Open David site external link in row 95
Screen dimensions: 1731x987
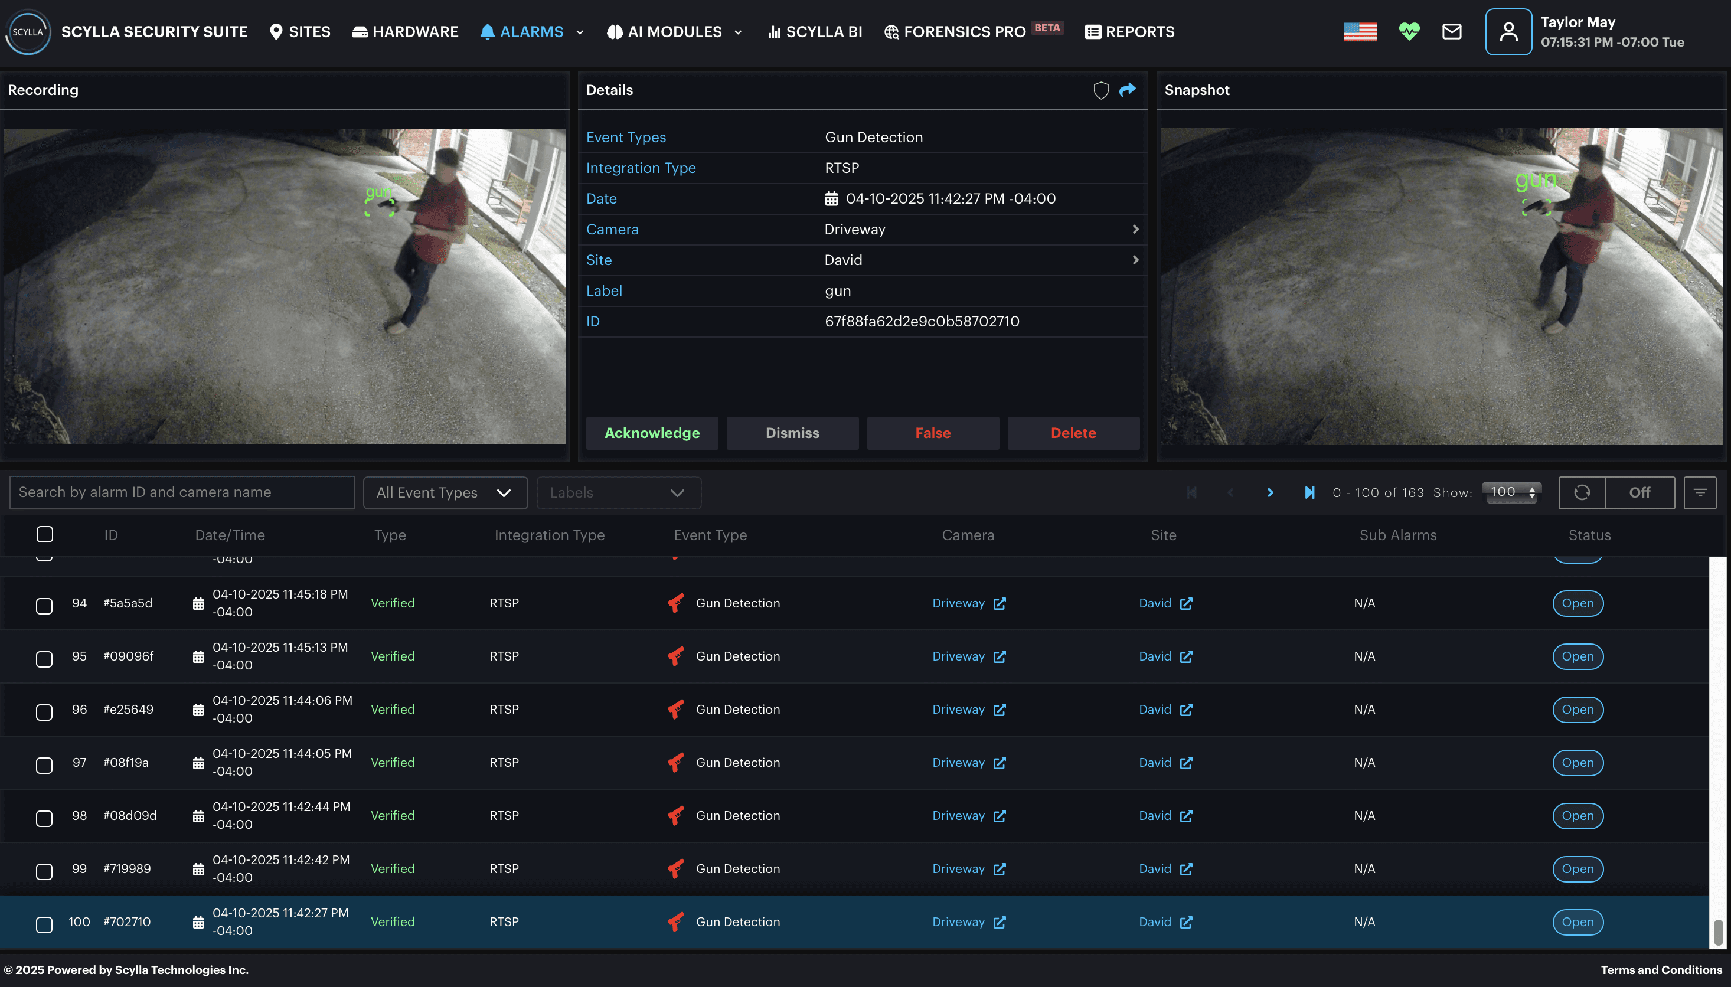[1186, 656]
